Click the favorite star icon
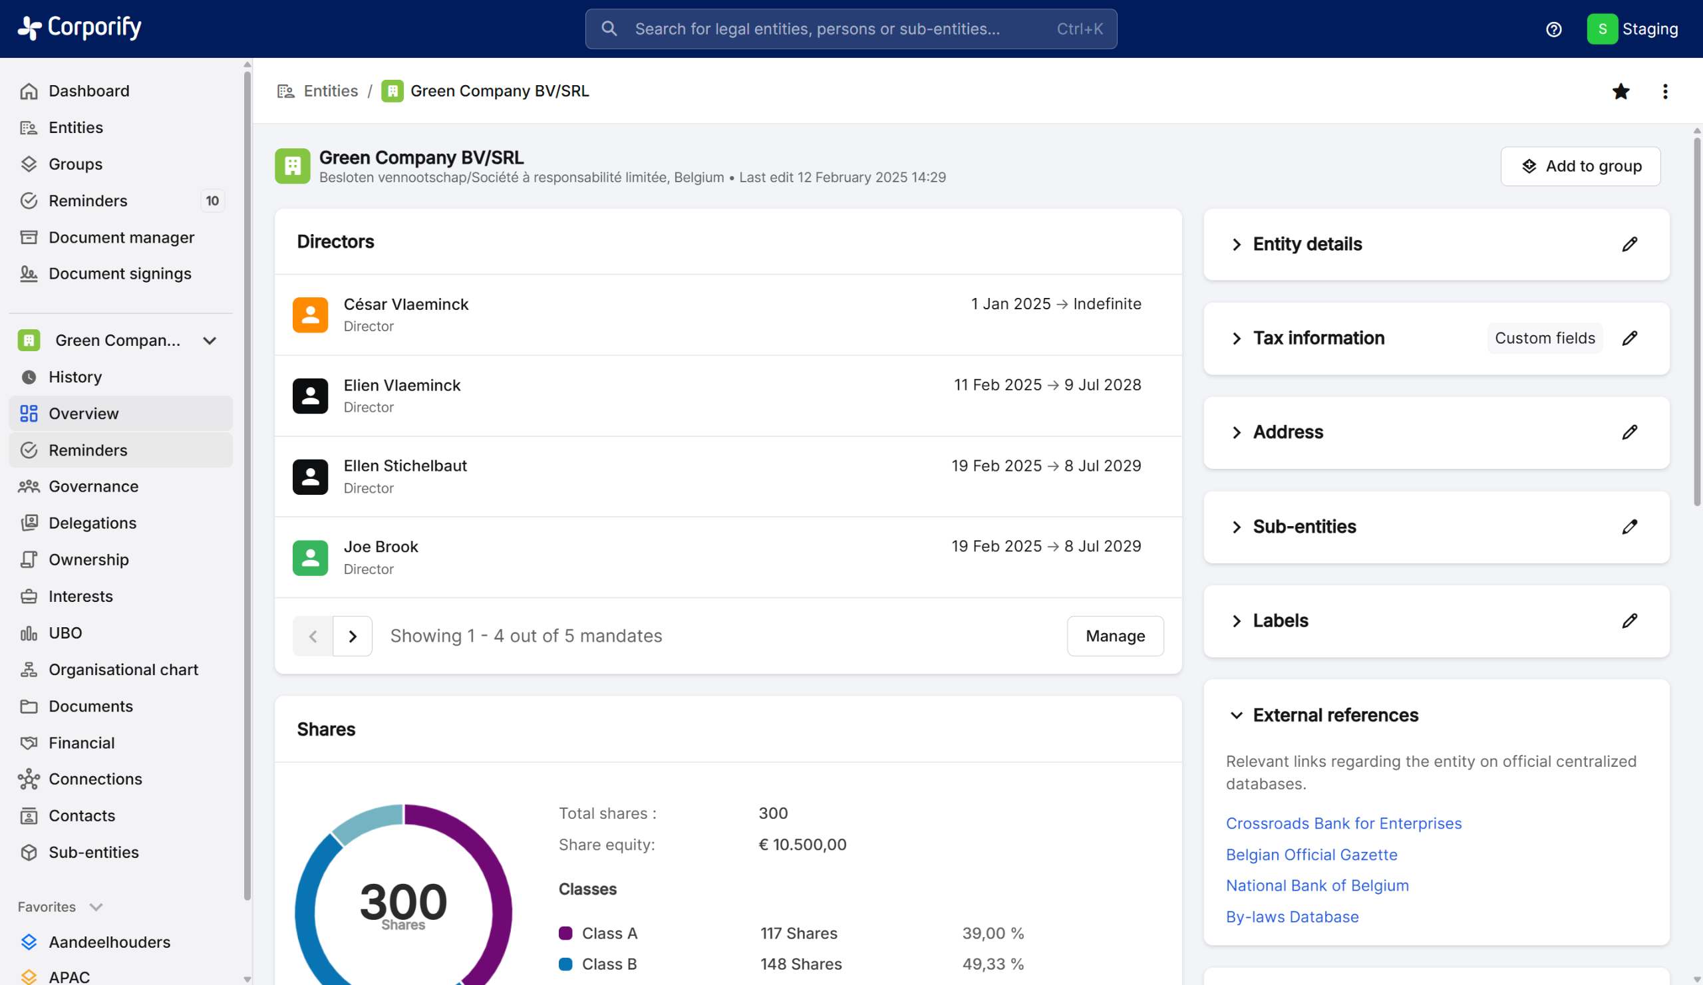1703x985 pixels. coord(1620,91)
